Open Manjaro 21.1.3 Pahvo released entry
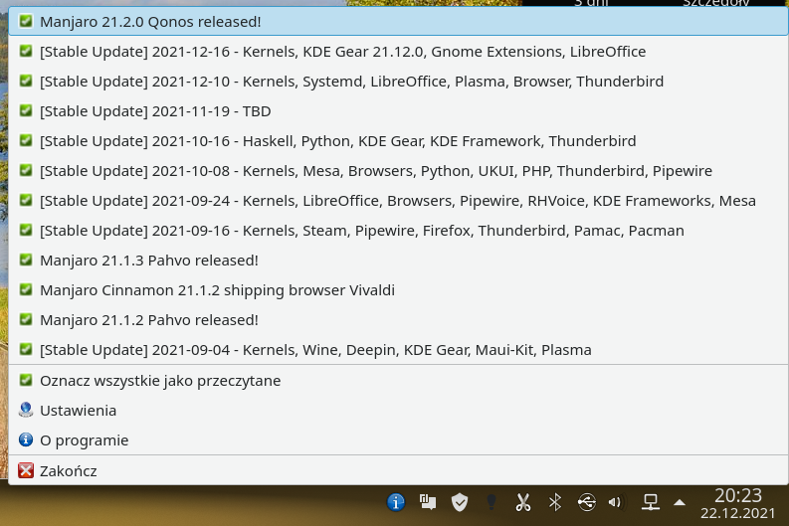The width and height of the screenshot is (789, 526). pyautogui.click(x=399, y=260)
